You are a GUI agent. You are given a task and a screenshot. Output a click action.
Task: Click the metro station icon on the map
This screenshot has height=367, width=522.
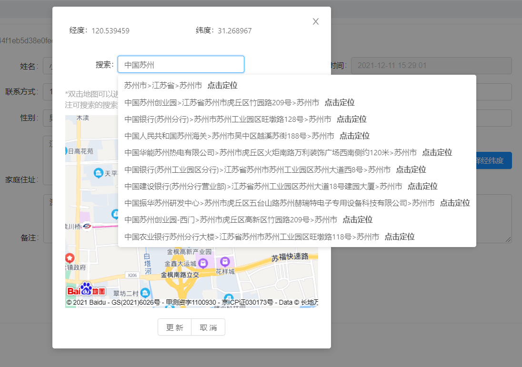coord(87,226)
